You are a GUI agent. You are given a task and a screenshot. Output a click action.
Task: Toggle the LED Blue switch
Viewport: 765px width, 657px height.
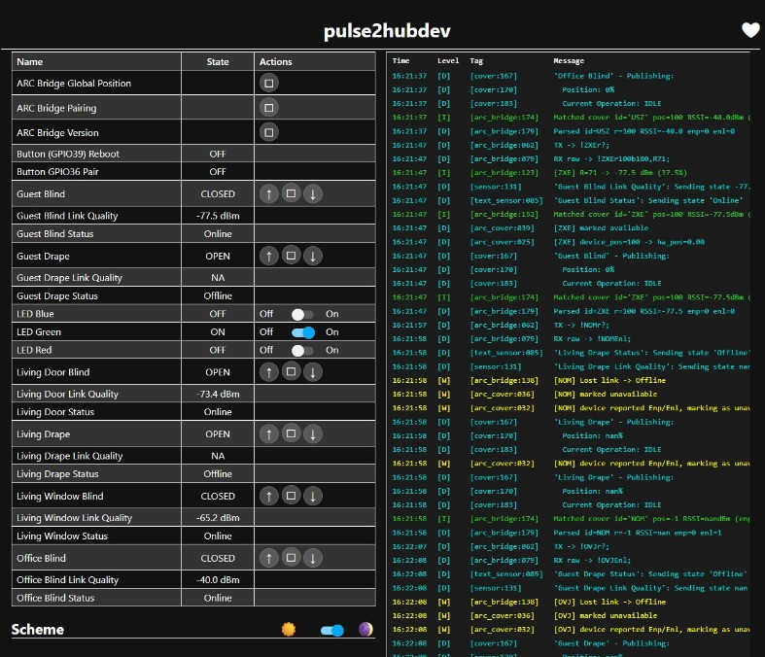(303, 314)
